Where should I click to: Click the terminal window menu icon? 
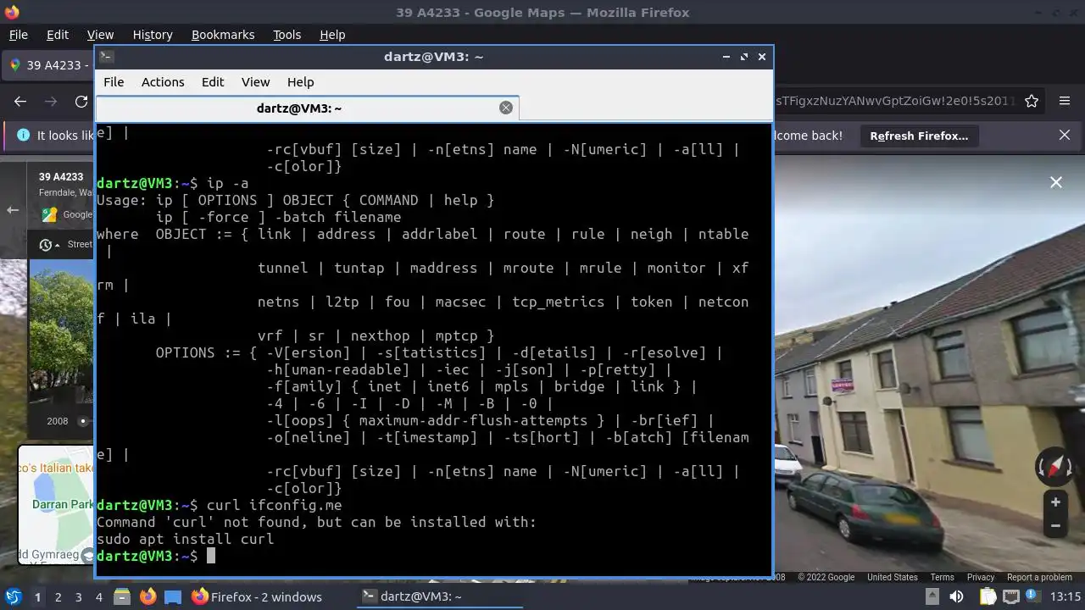pos(106,57)
